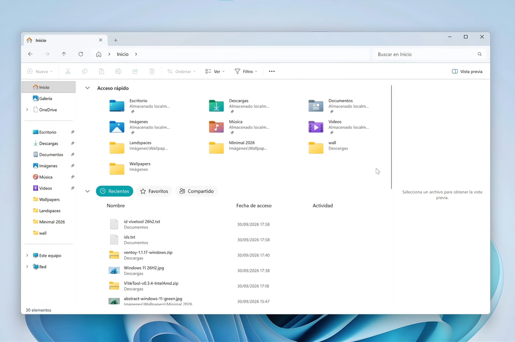Open the Música folder tile in Acceso rápido

pyautogui.click(x=240, y=127)
